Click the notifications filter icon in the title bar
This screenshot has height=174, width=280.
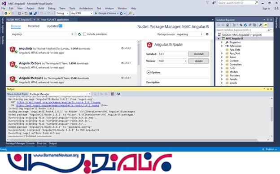click(207, 3)
